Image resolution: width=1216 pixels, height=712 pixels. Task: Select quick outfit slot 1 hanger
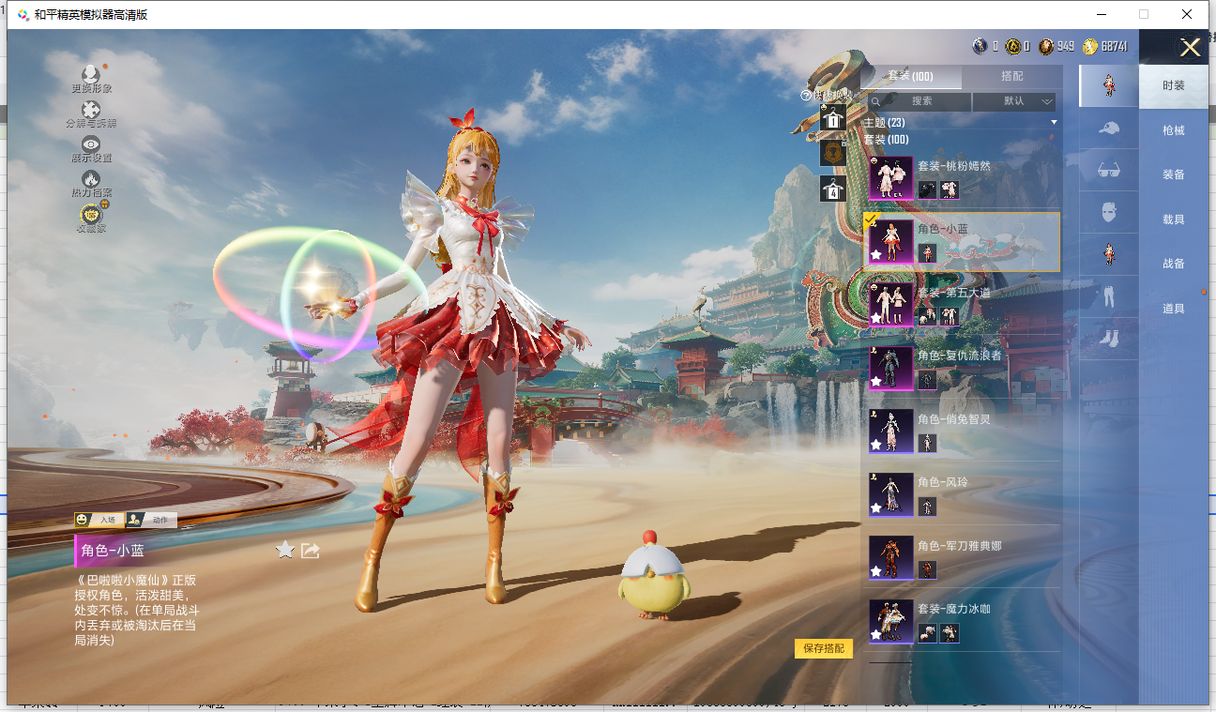click(x=833, y=117)
